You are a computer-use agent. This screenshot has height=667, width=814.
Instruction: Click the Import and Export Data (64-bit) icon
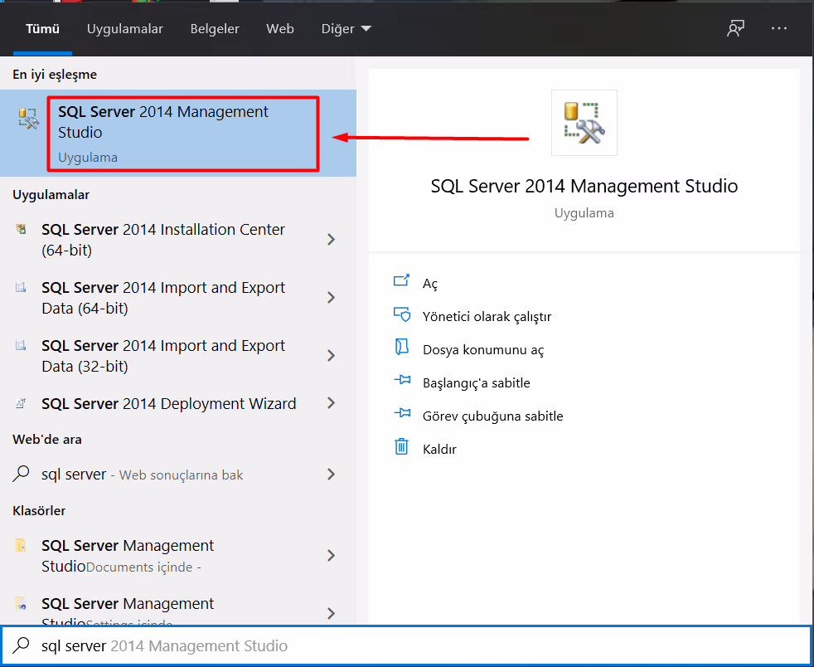(21, 287)
